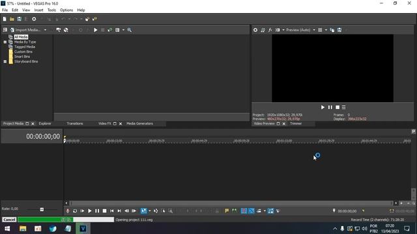Toggle Enable Snapping in timeline toolbar

[244, 211]
